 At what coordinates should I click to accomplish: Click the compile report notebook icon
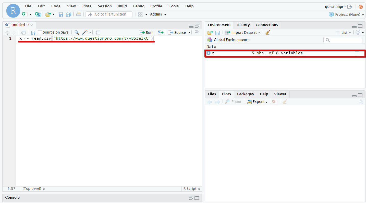98,33
